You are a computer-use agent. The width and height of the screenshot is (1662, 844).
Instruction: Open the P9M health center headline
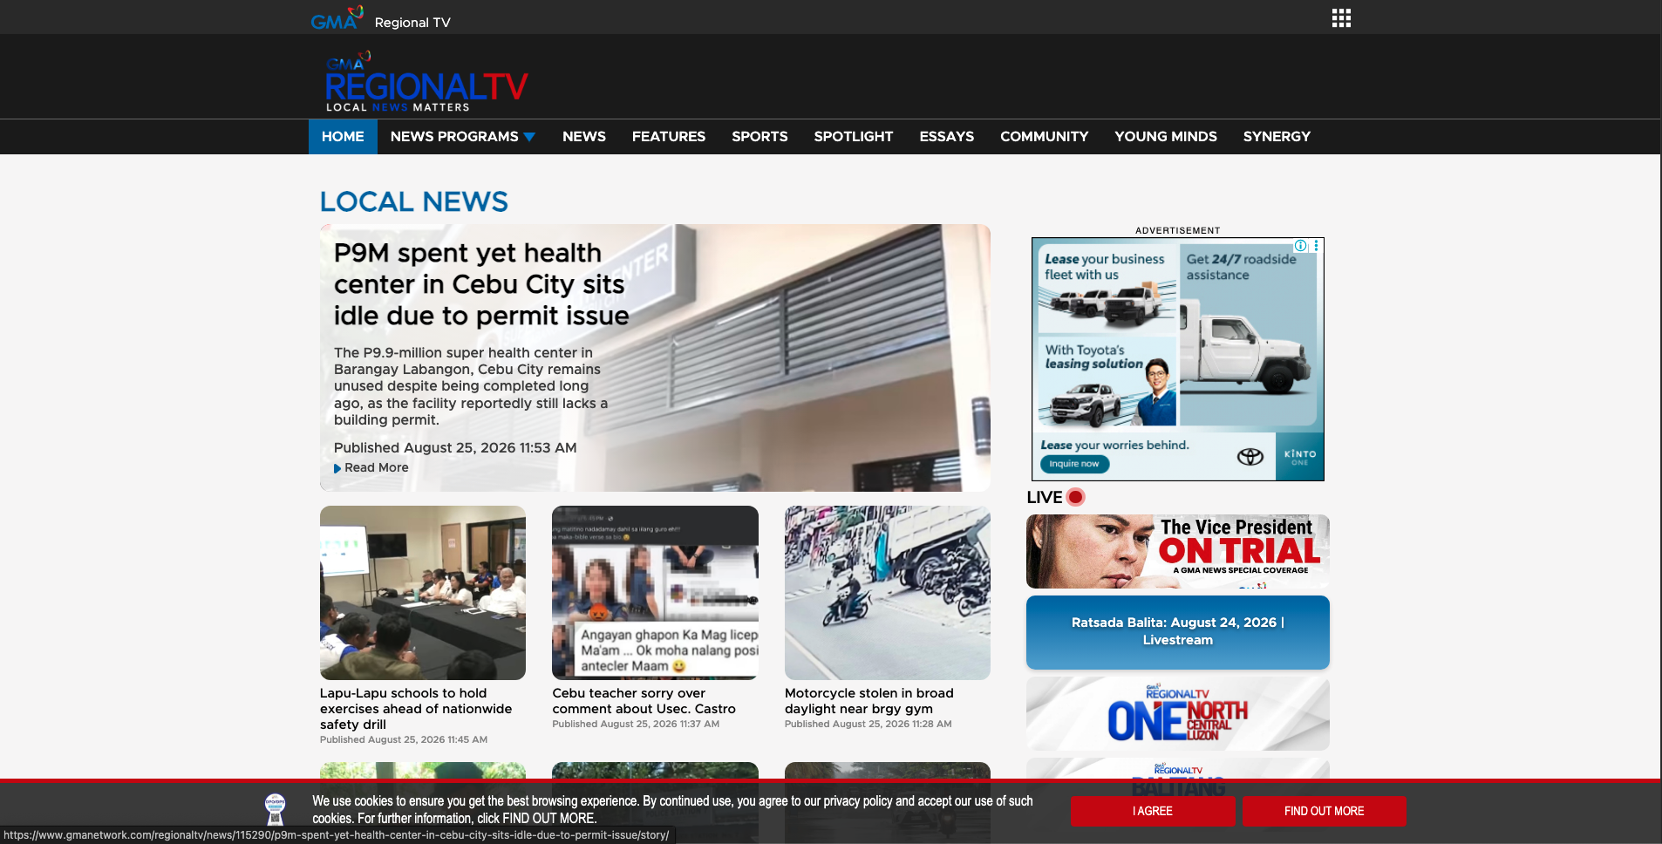481,284
